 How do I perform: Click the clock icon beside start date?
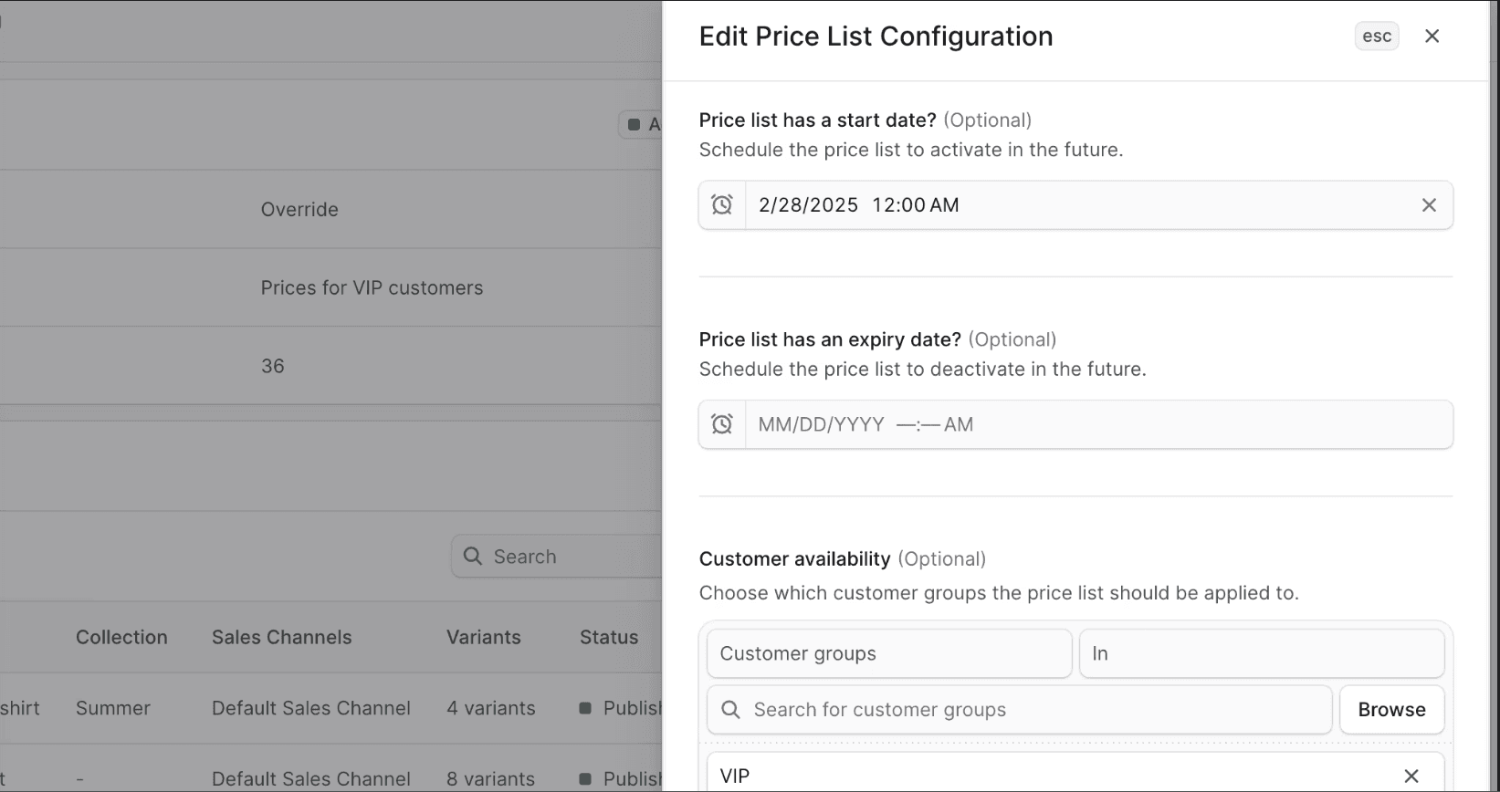[722, 204]
